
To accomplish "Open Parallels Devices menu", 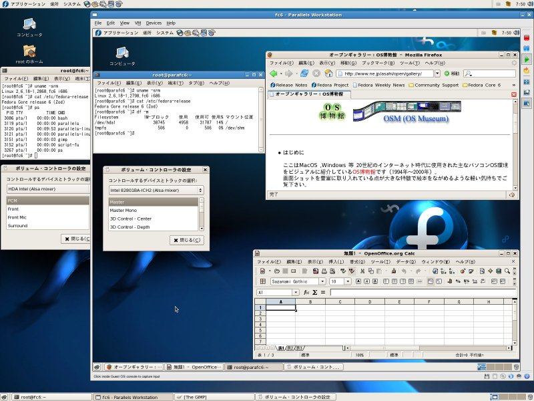I will (154, 23).
